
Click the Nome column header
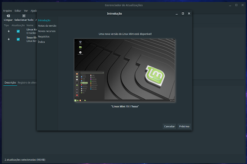click(x=30, y=25)
